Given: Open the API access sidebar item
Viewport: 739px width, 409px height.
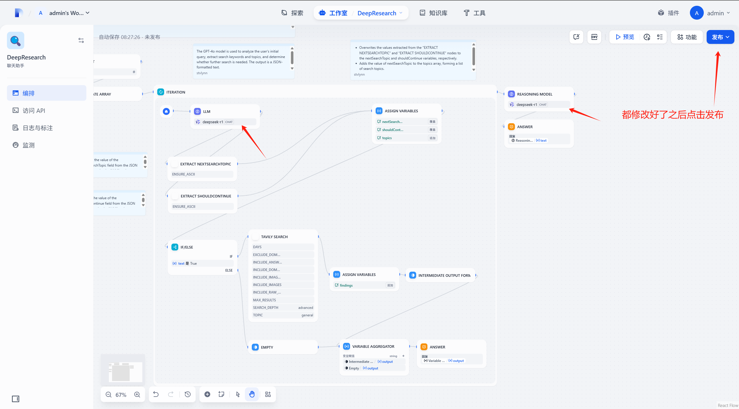Looking at the screenshot, I should (x=46, y=110).
